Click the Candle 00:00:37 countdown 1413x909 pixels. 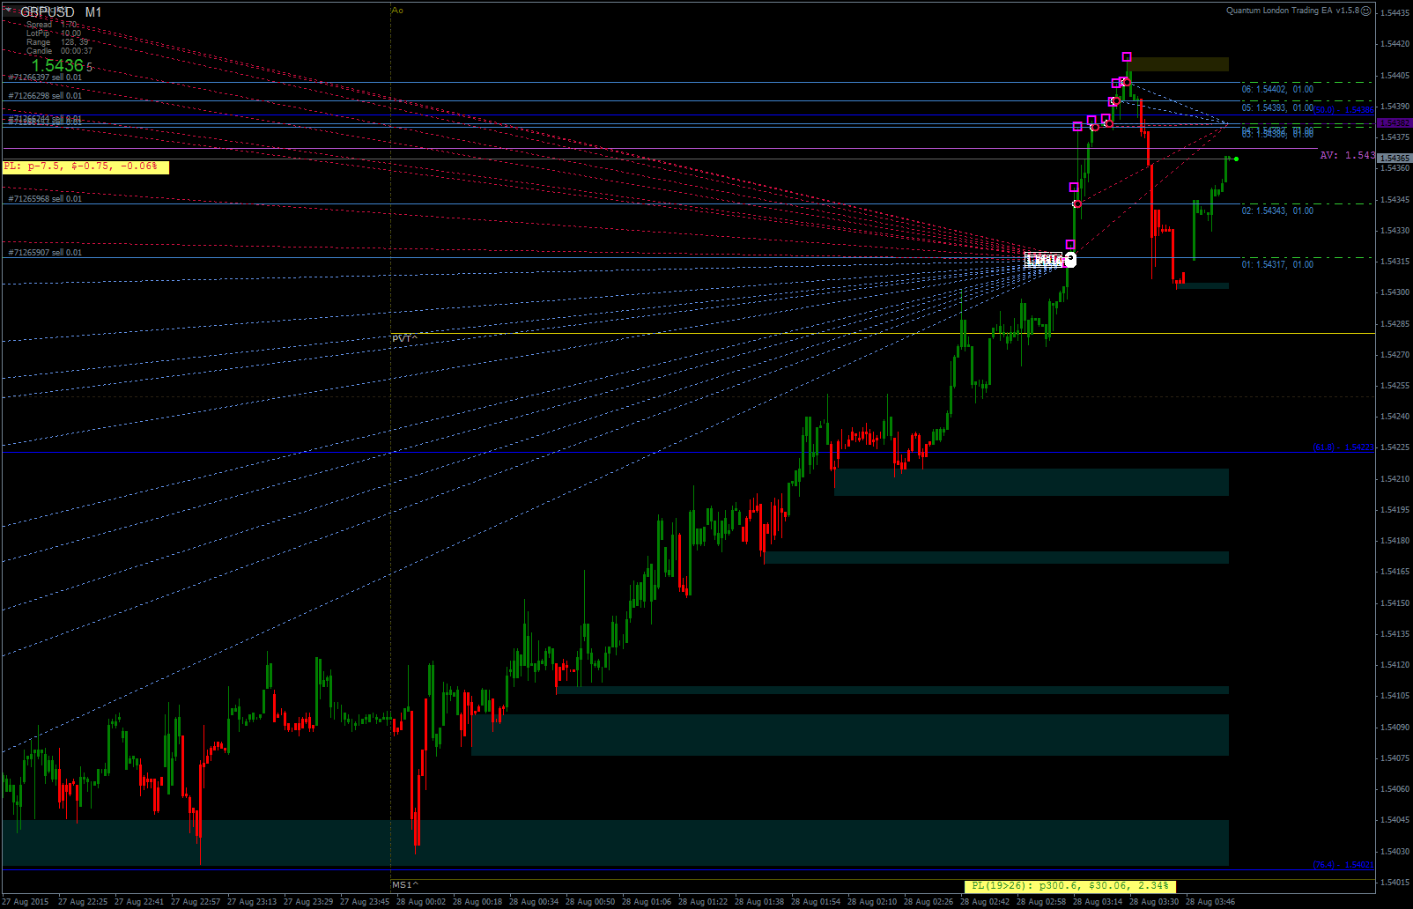click(x=59, y=51)
